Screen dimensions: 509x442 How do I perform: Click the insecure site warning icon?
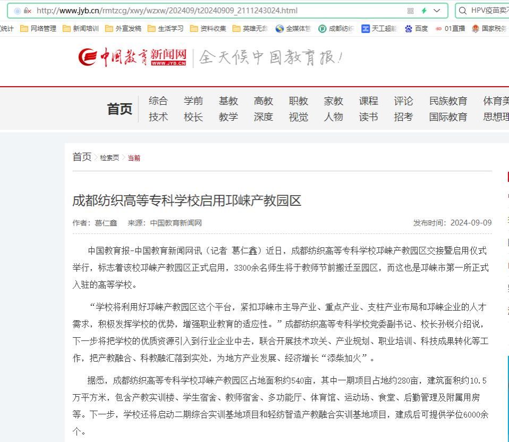(x=28, y=11)
